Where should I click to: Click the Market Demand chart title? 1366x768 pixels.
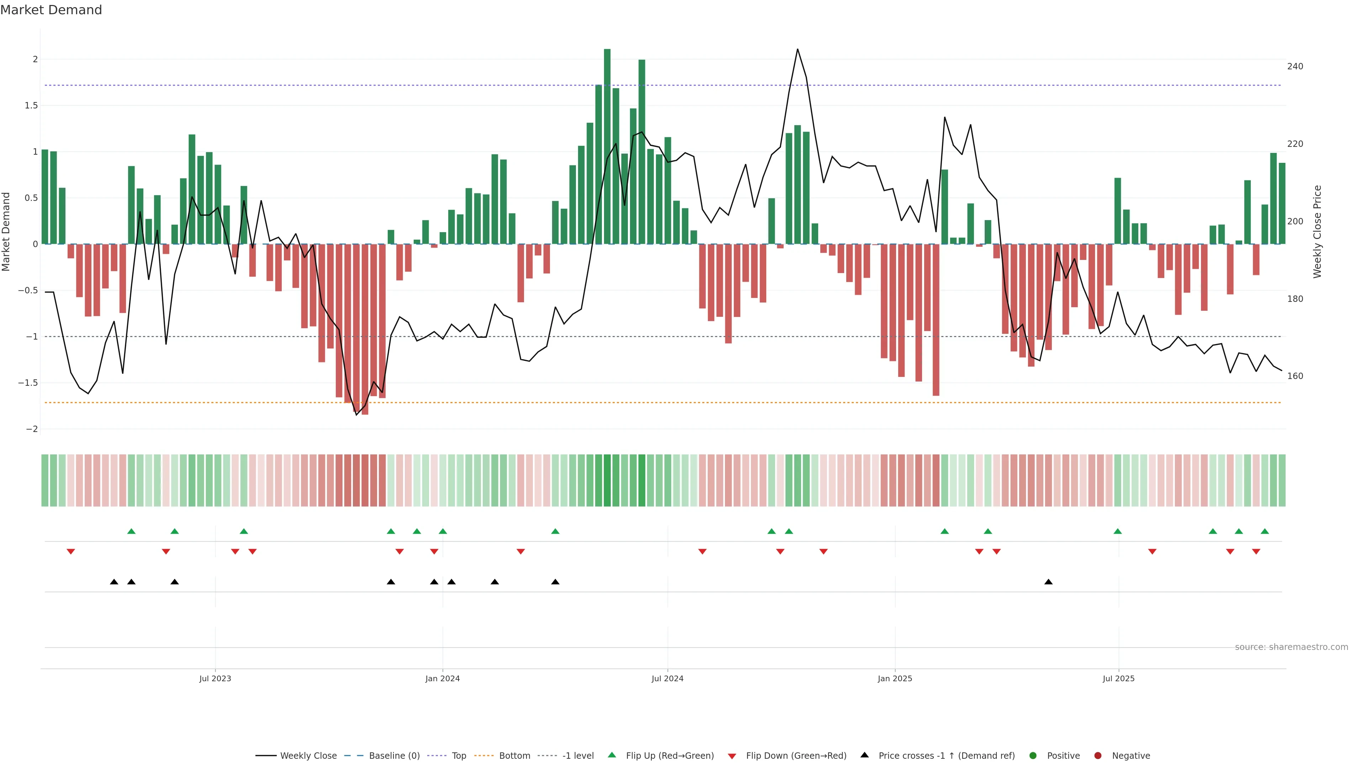pyautogui.click(x=51, y=10)
